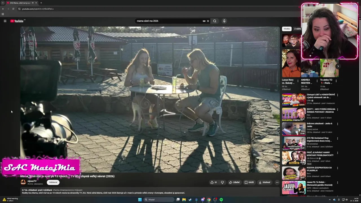Open the on-screen keyboard in search box
Image resolution: width=361 pixels, height=203 pixels.
tap(204, 21)
